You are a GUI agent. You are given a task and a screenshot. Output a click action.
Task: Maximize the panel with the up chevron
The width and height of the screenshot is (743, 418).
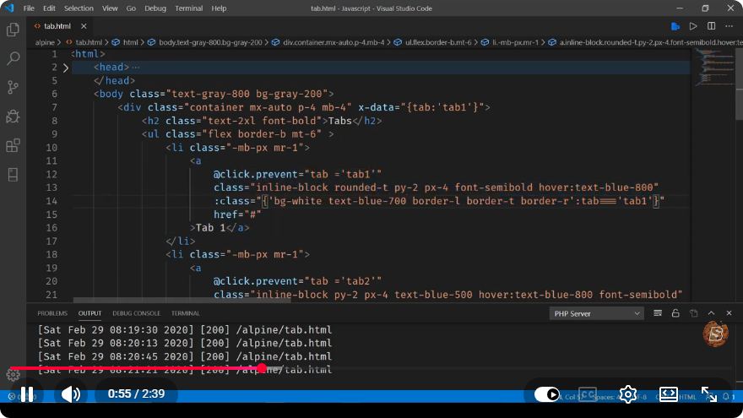(x=711, y=313)
